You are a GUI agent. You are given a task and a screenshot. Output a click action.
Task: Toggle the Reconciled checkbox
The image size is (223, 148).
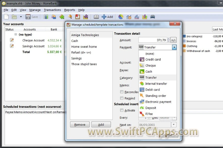(122, 92)
